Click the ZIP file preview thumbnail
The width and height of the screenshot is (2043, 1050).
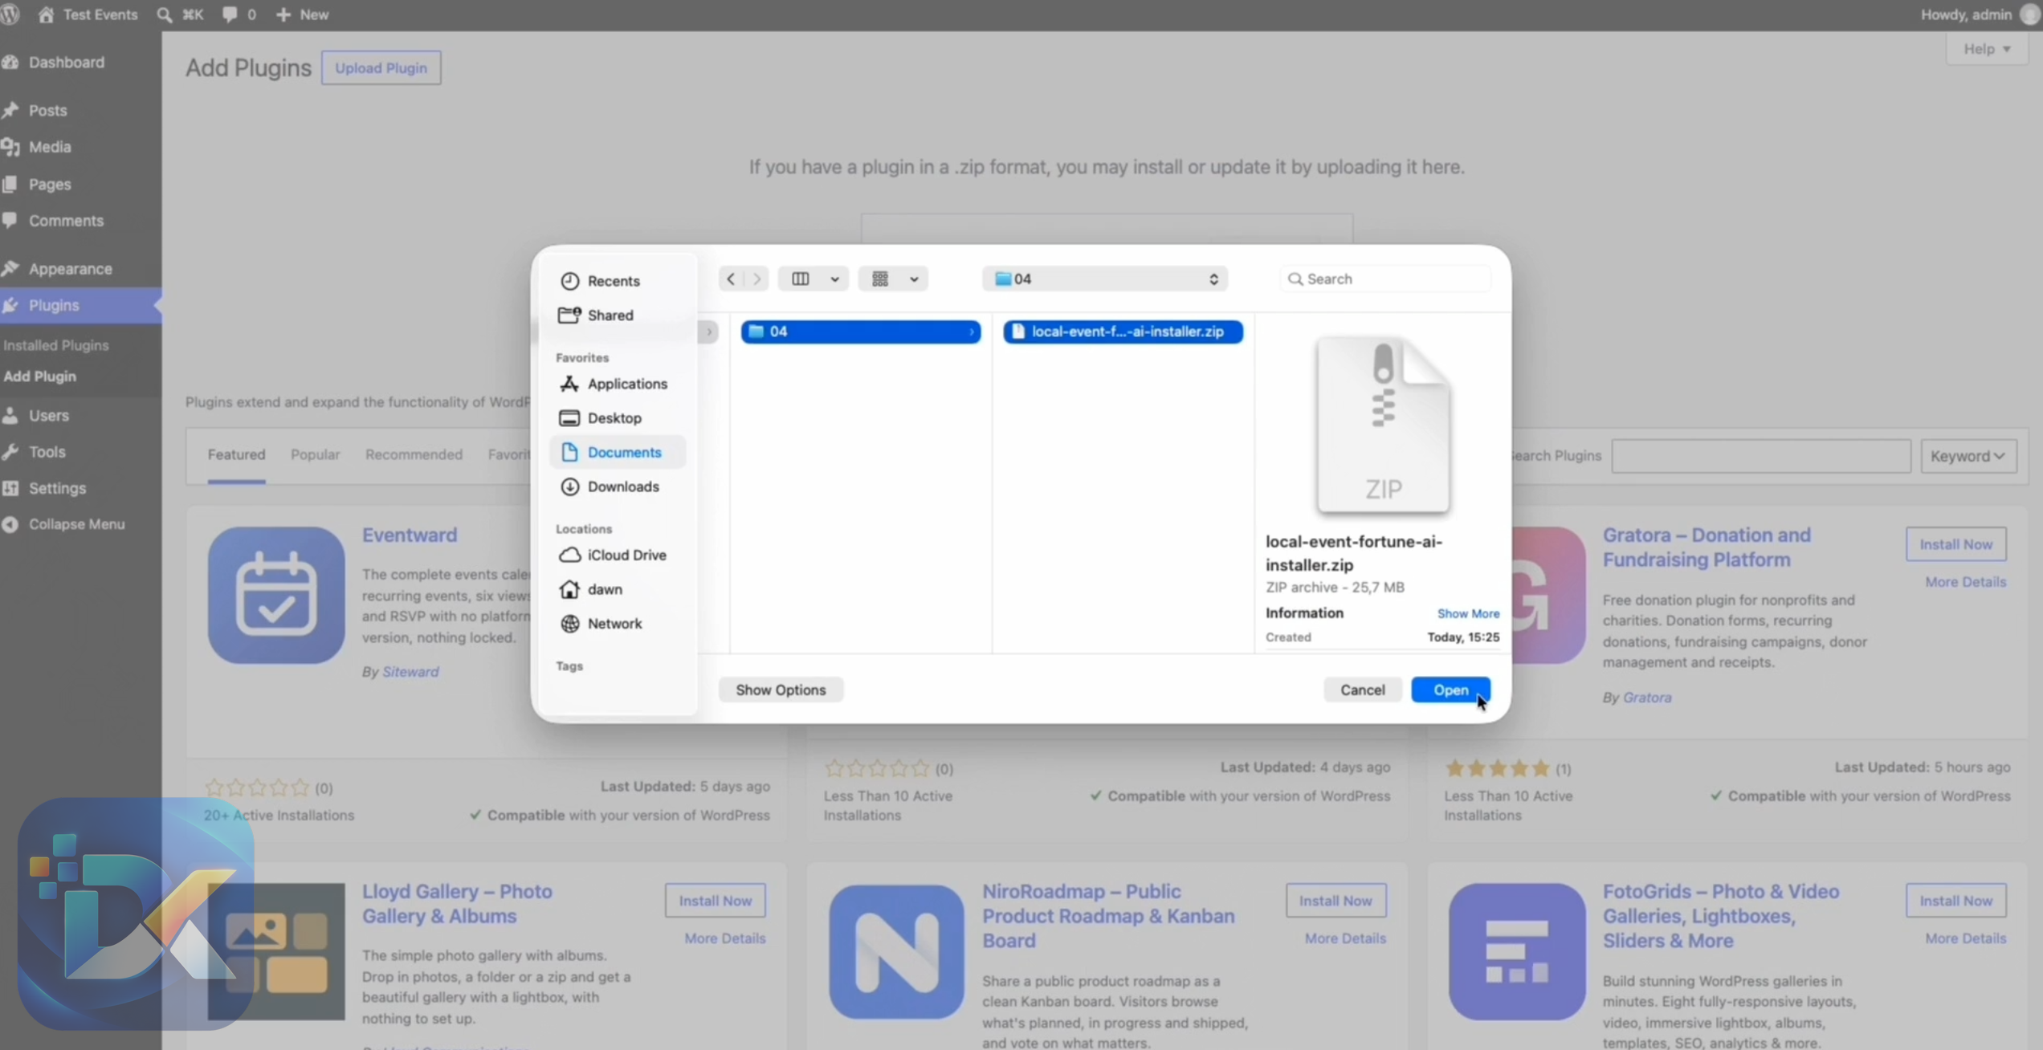(x=1383, y=425)
